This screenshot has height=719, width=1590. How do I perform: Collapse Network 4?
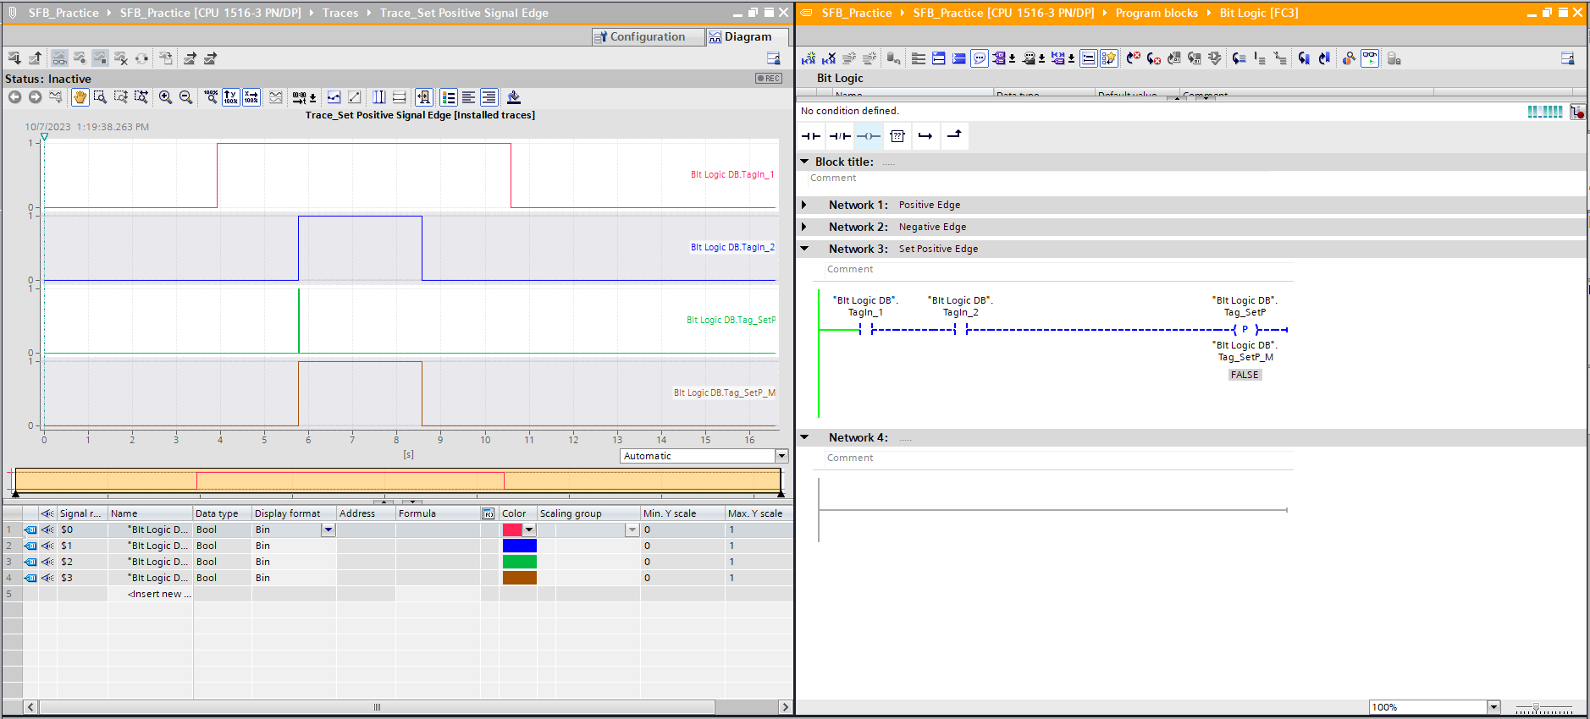(x=804, y=437)
